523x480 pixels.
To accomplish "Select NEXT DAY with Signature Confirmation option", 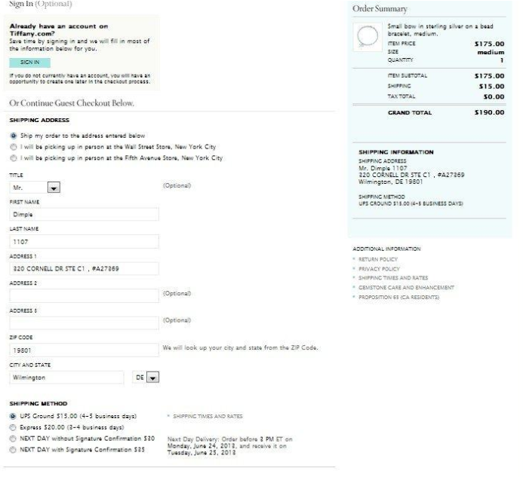I will (x=13, y=450).
